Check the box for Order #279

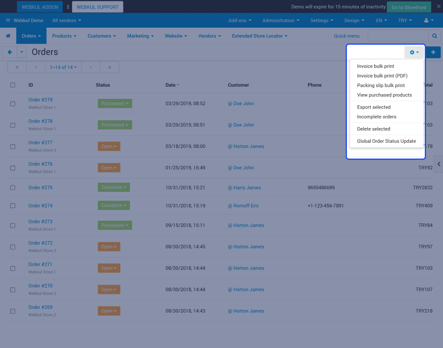13,104
